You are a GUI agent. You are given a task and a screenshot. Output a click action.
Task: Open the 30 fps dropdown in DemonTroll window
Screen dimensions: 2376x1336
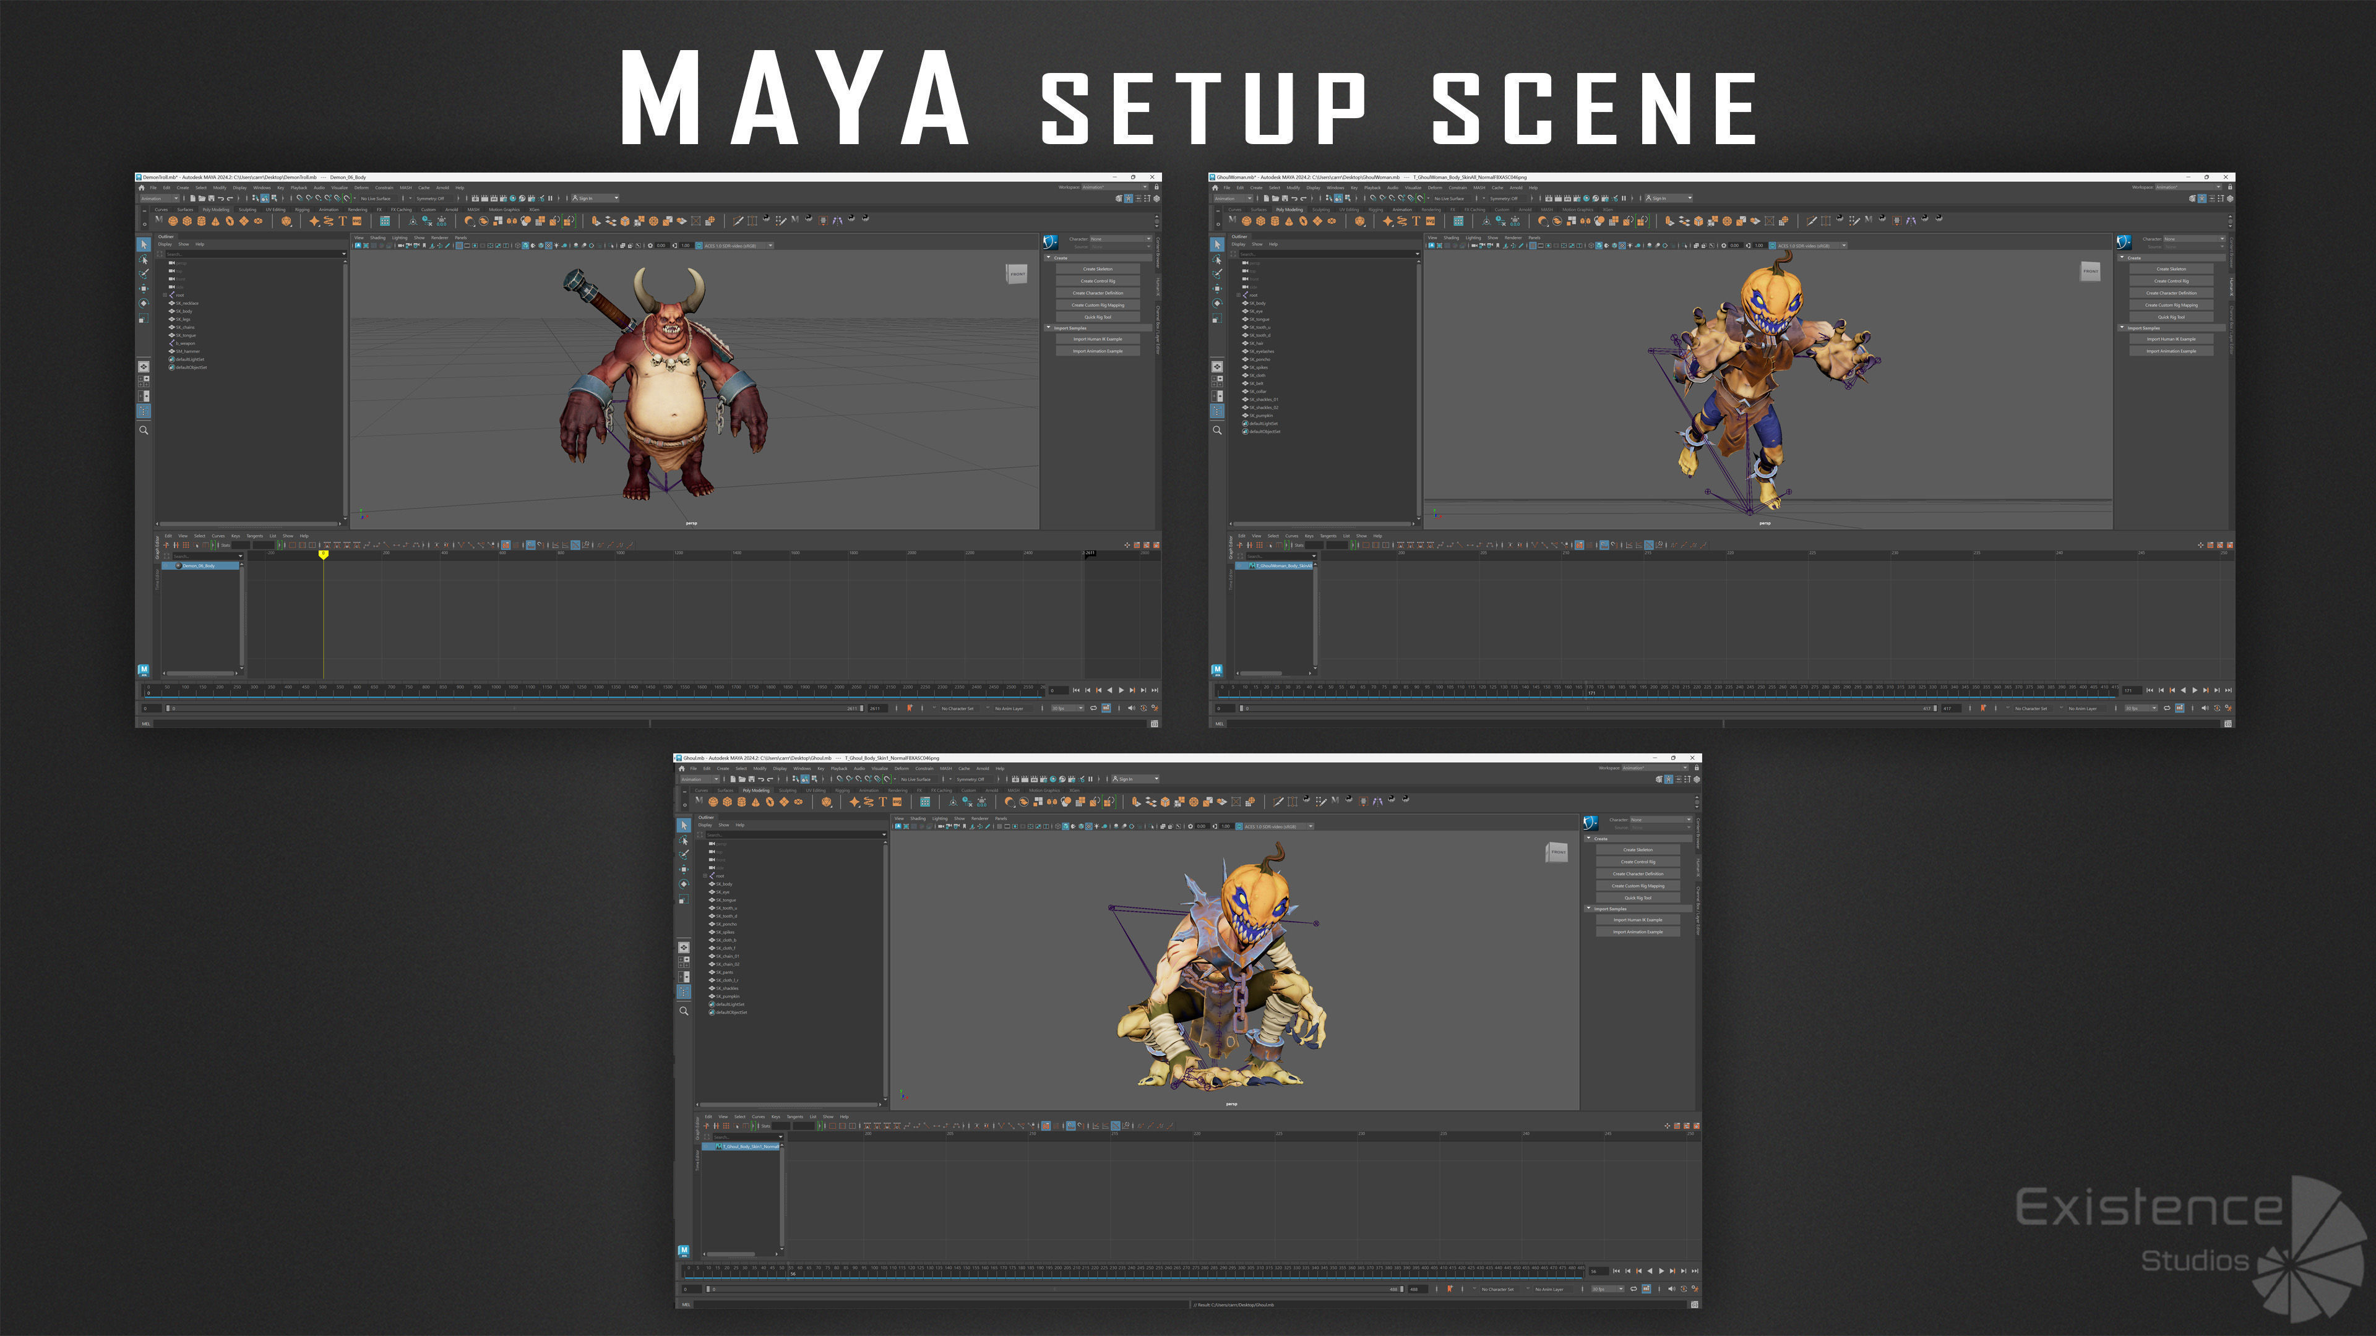point(1068,708)
